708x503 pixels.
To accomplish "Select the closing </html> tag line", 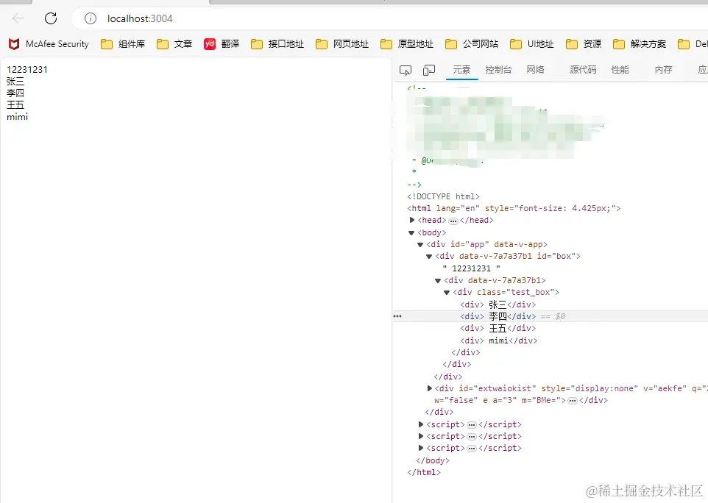I will pos(423,472).
